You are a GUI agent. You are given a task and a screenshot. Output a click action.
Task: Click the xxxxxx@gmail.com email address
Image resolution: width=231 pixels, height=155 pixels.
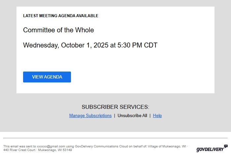coord(51,146)
